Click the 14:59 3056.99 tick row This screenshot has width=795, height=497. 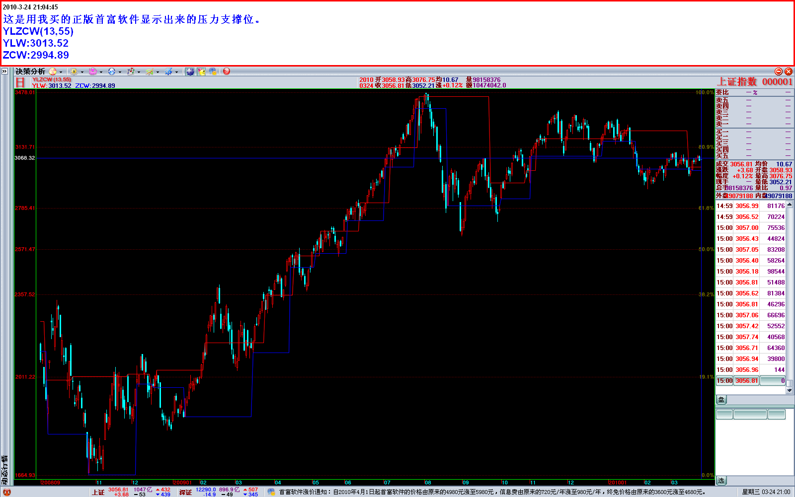click(750, 206)
